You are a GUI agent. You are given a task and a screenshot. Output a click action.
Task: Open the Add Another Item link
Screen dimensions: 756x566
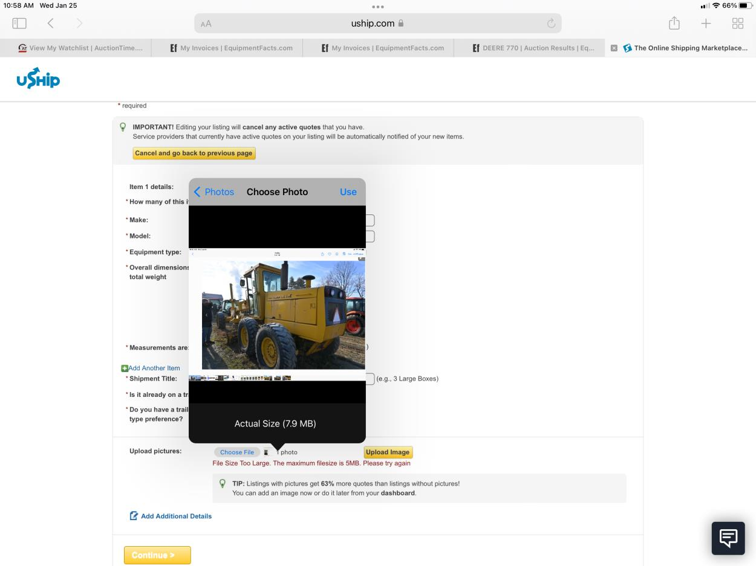point(154,368)
